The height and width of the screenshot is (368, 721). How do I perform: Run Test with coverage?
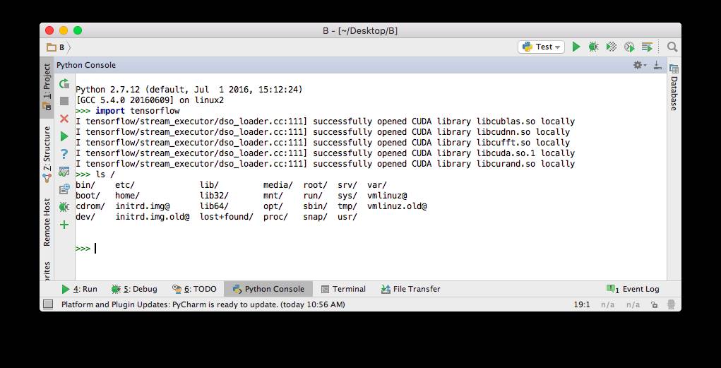pyautogui.click(x=611, y=47)
